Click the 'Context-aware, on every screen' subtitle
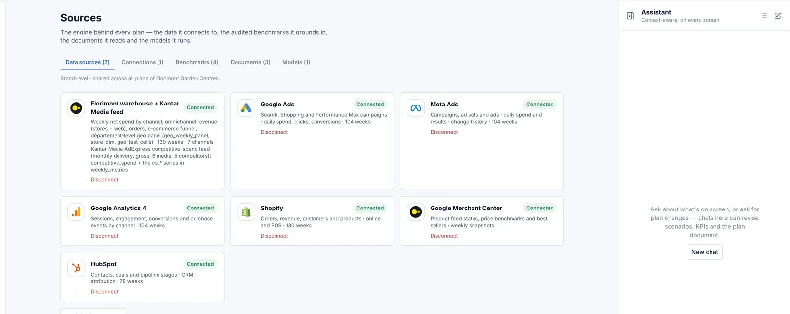 point(680,20)
